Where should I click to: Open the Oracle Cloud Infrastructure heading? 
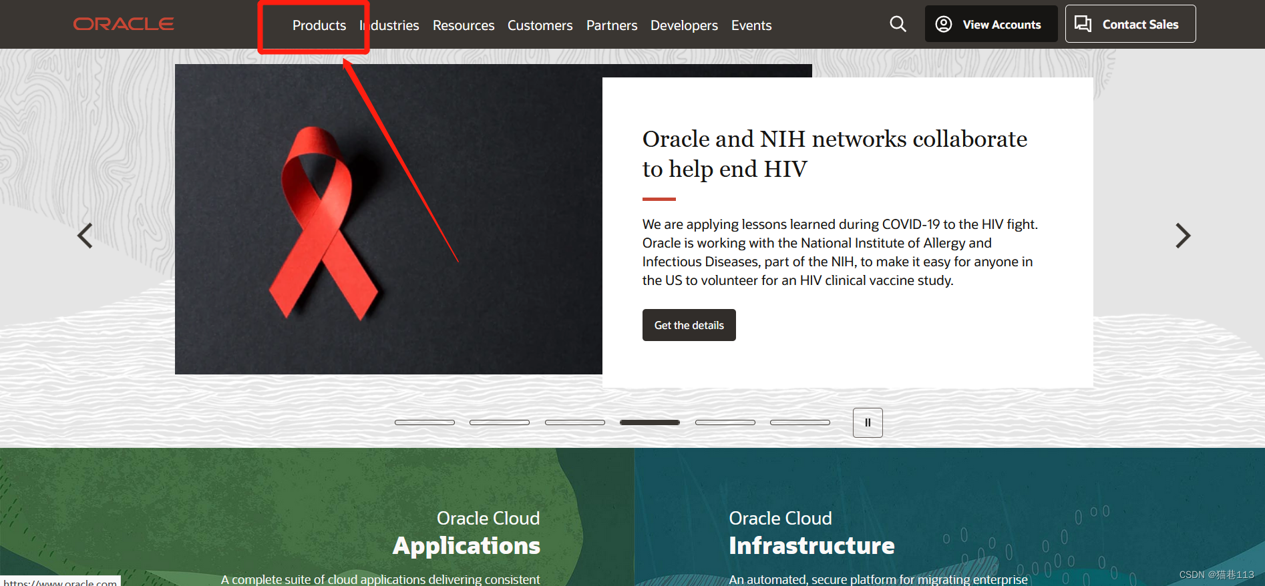coord(811,533)
